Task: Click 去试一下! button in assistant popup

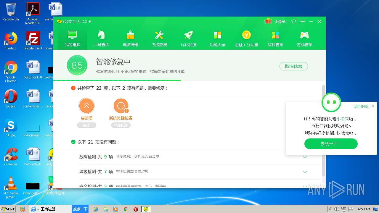Action: click(x=331, y=144)
